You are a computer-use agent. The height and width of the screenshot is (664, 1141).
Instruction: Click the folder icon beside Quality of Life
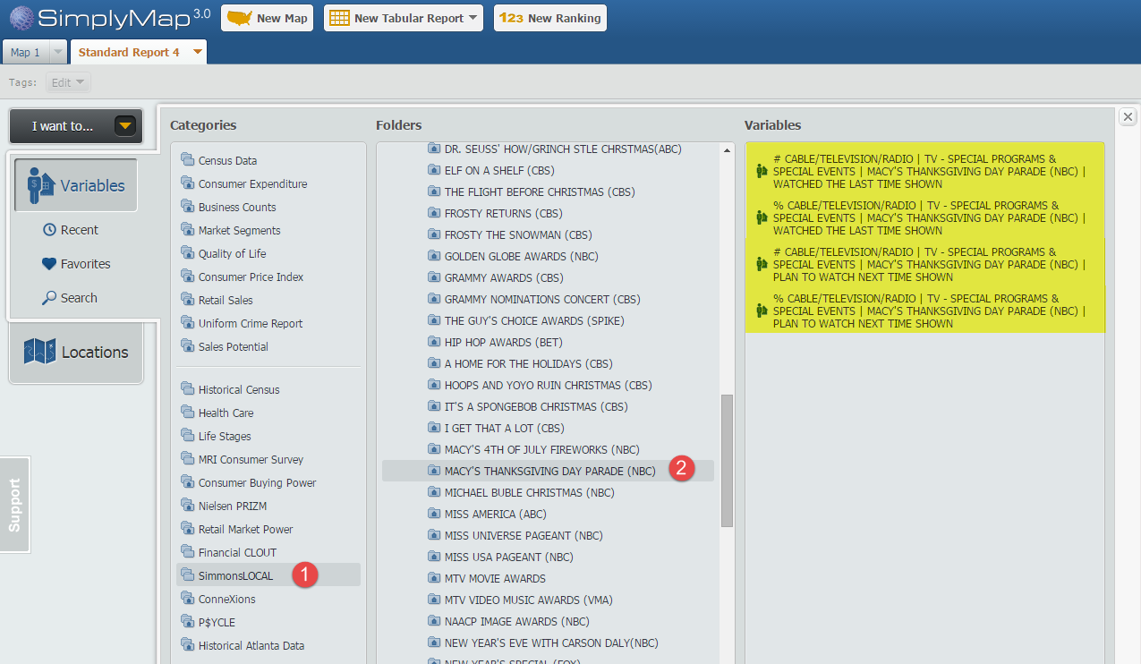pos(187,252)
